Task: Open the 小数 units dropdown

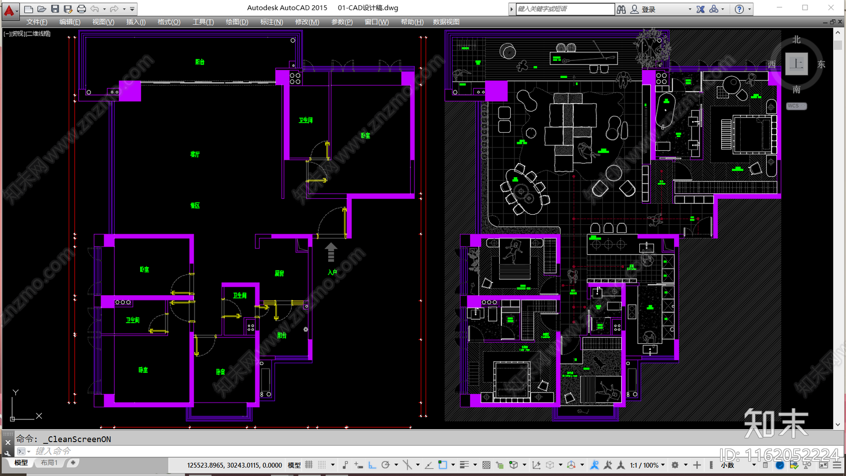Action: coord(738,465)
